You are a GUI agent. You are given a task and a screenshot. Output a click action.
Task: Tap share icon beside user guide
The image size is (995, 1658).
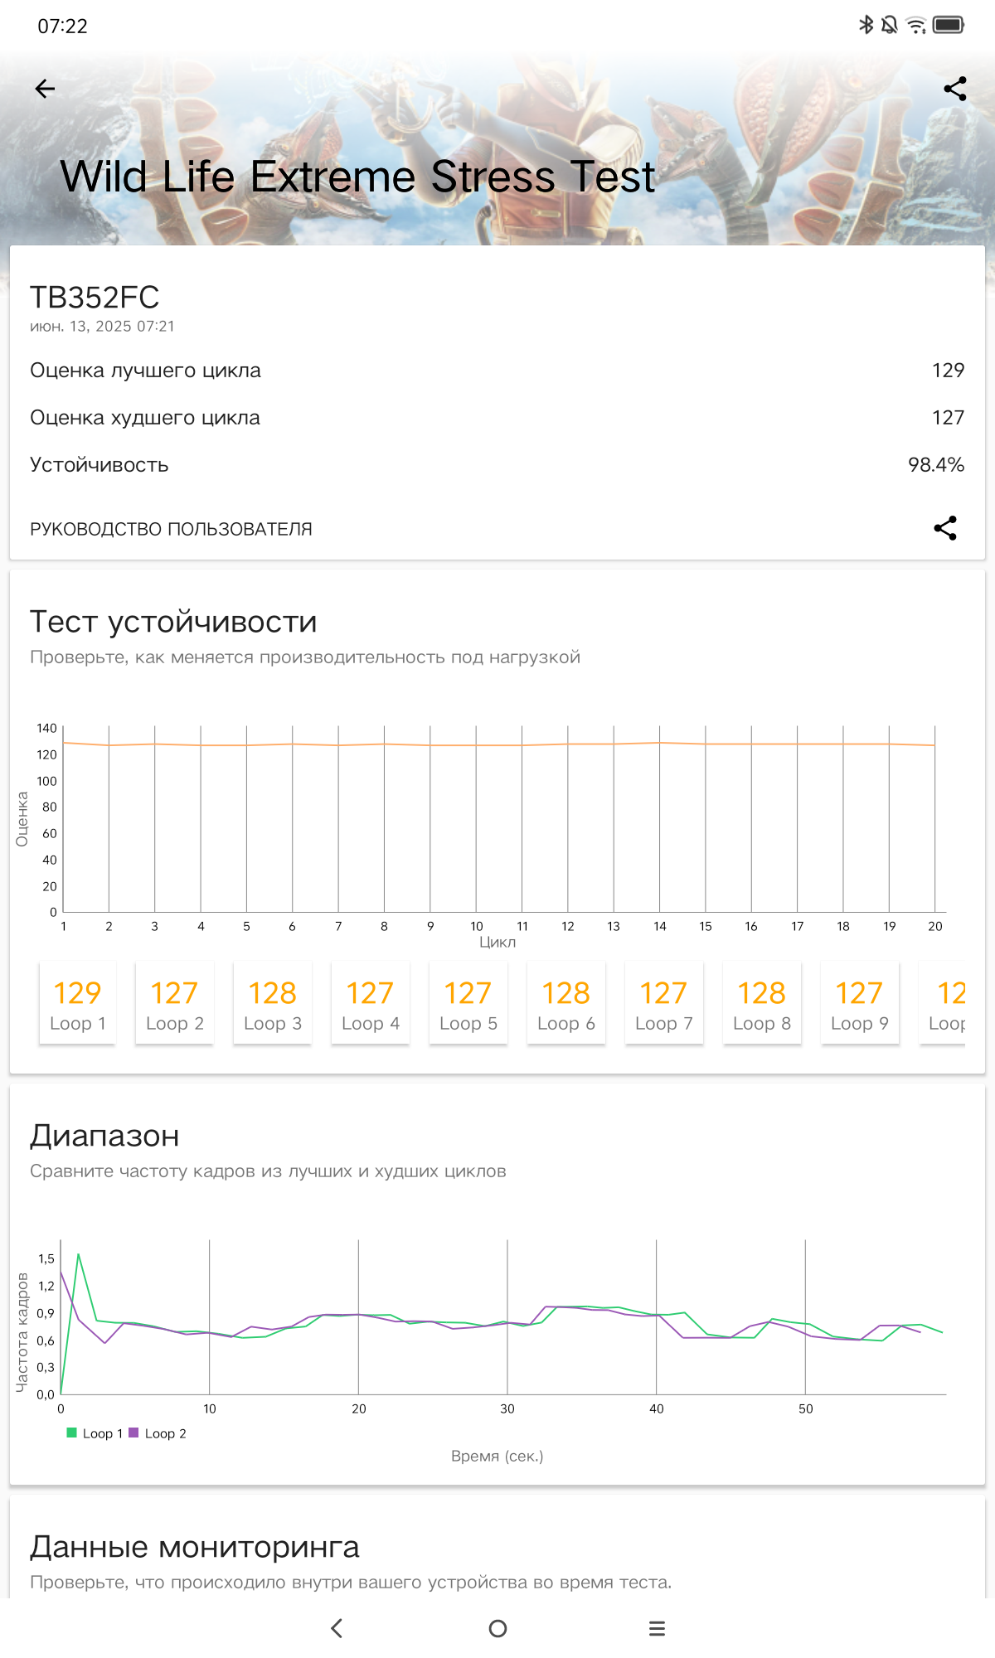[945, 528]
